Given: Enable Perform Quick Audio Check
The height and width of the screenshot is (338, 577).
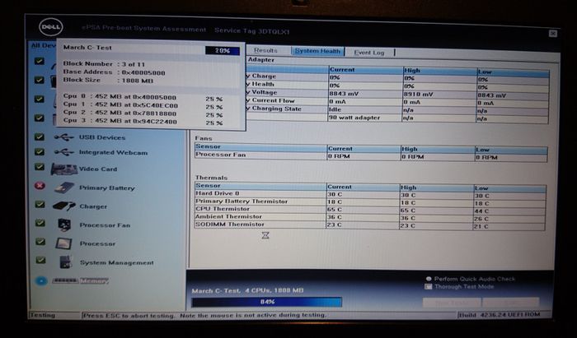Looking at the screenshot, I should [x=429, y=279].
